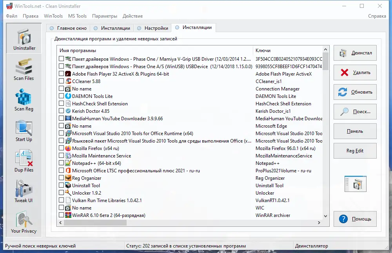Open the Scan Reg tool
This screenshot has width=392, height=253.
coord(24,100)
